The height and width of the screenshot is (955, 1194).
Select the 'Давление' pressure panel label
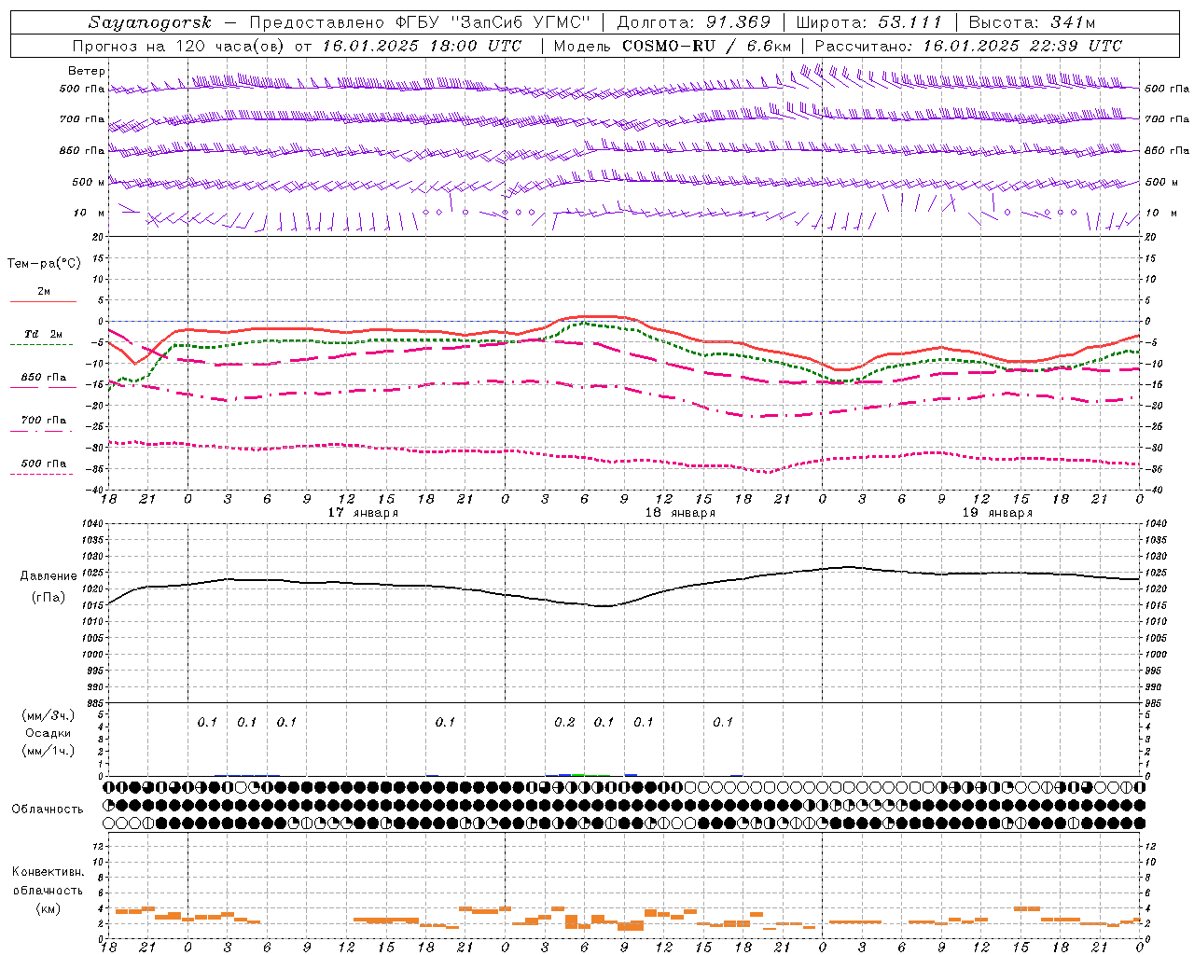point(49,576)
